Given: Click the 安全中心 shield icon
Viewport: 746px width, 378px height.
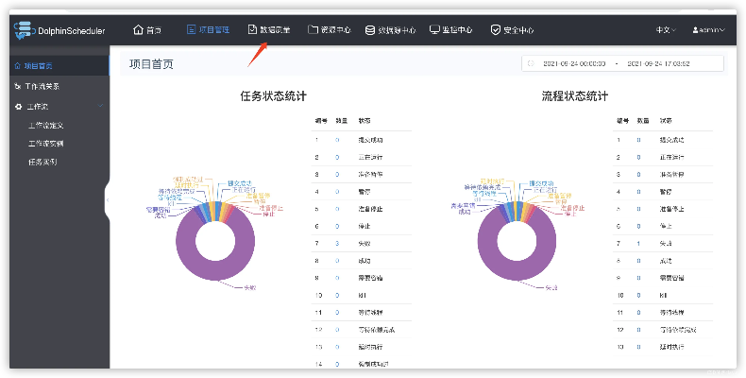Looking at the screenshot, I should 495,29.
